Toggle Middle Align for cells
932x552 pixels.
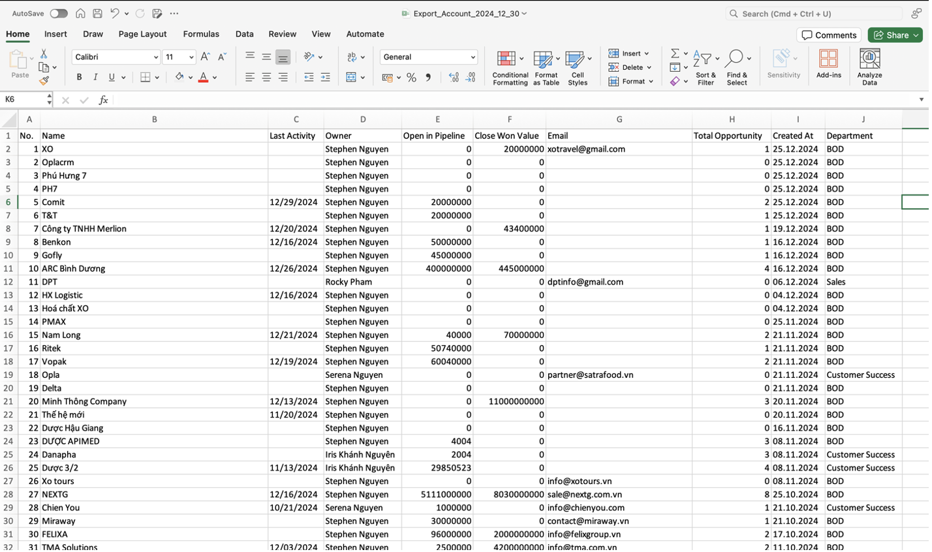pyautogui.click(x=267, y=57)
